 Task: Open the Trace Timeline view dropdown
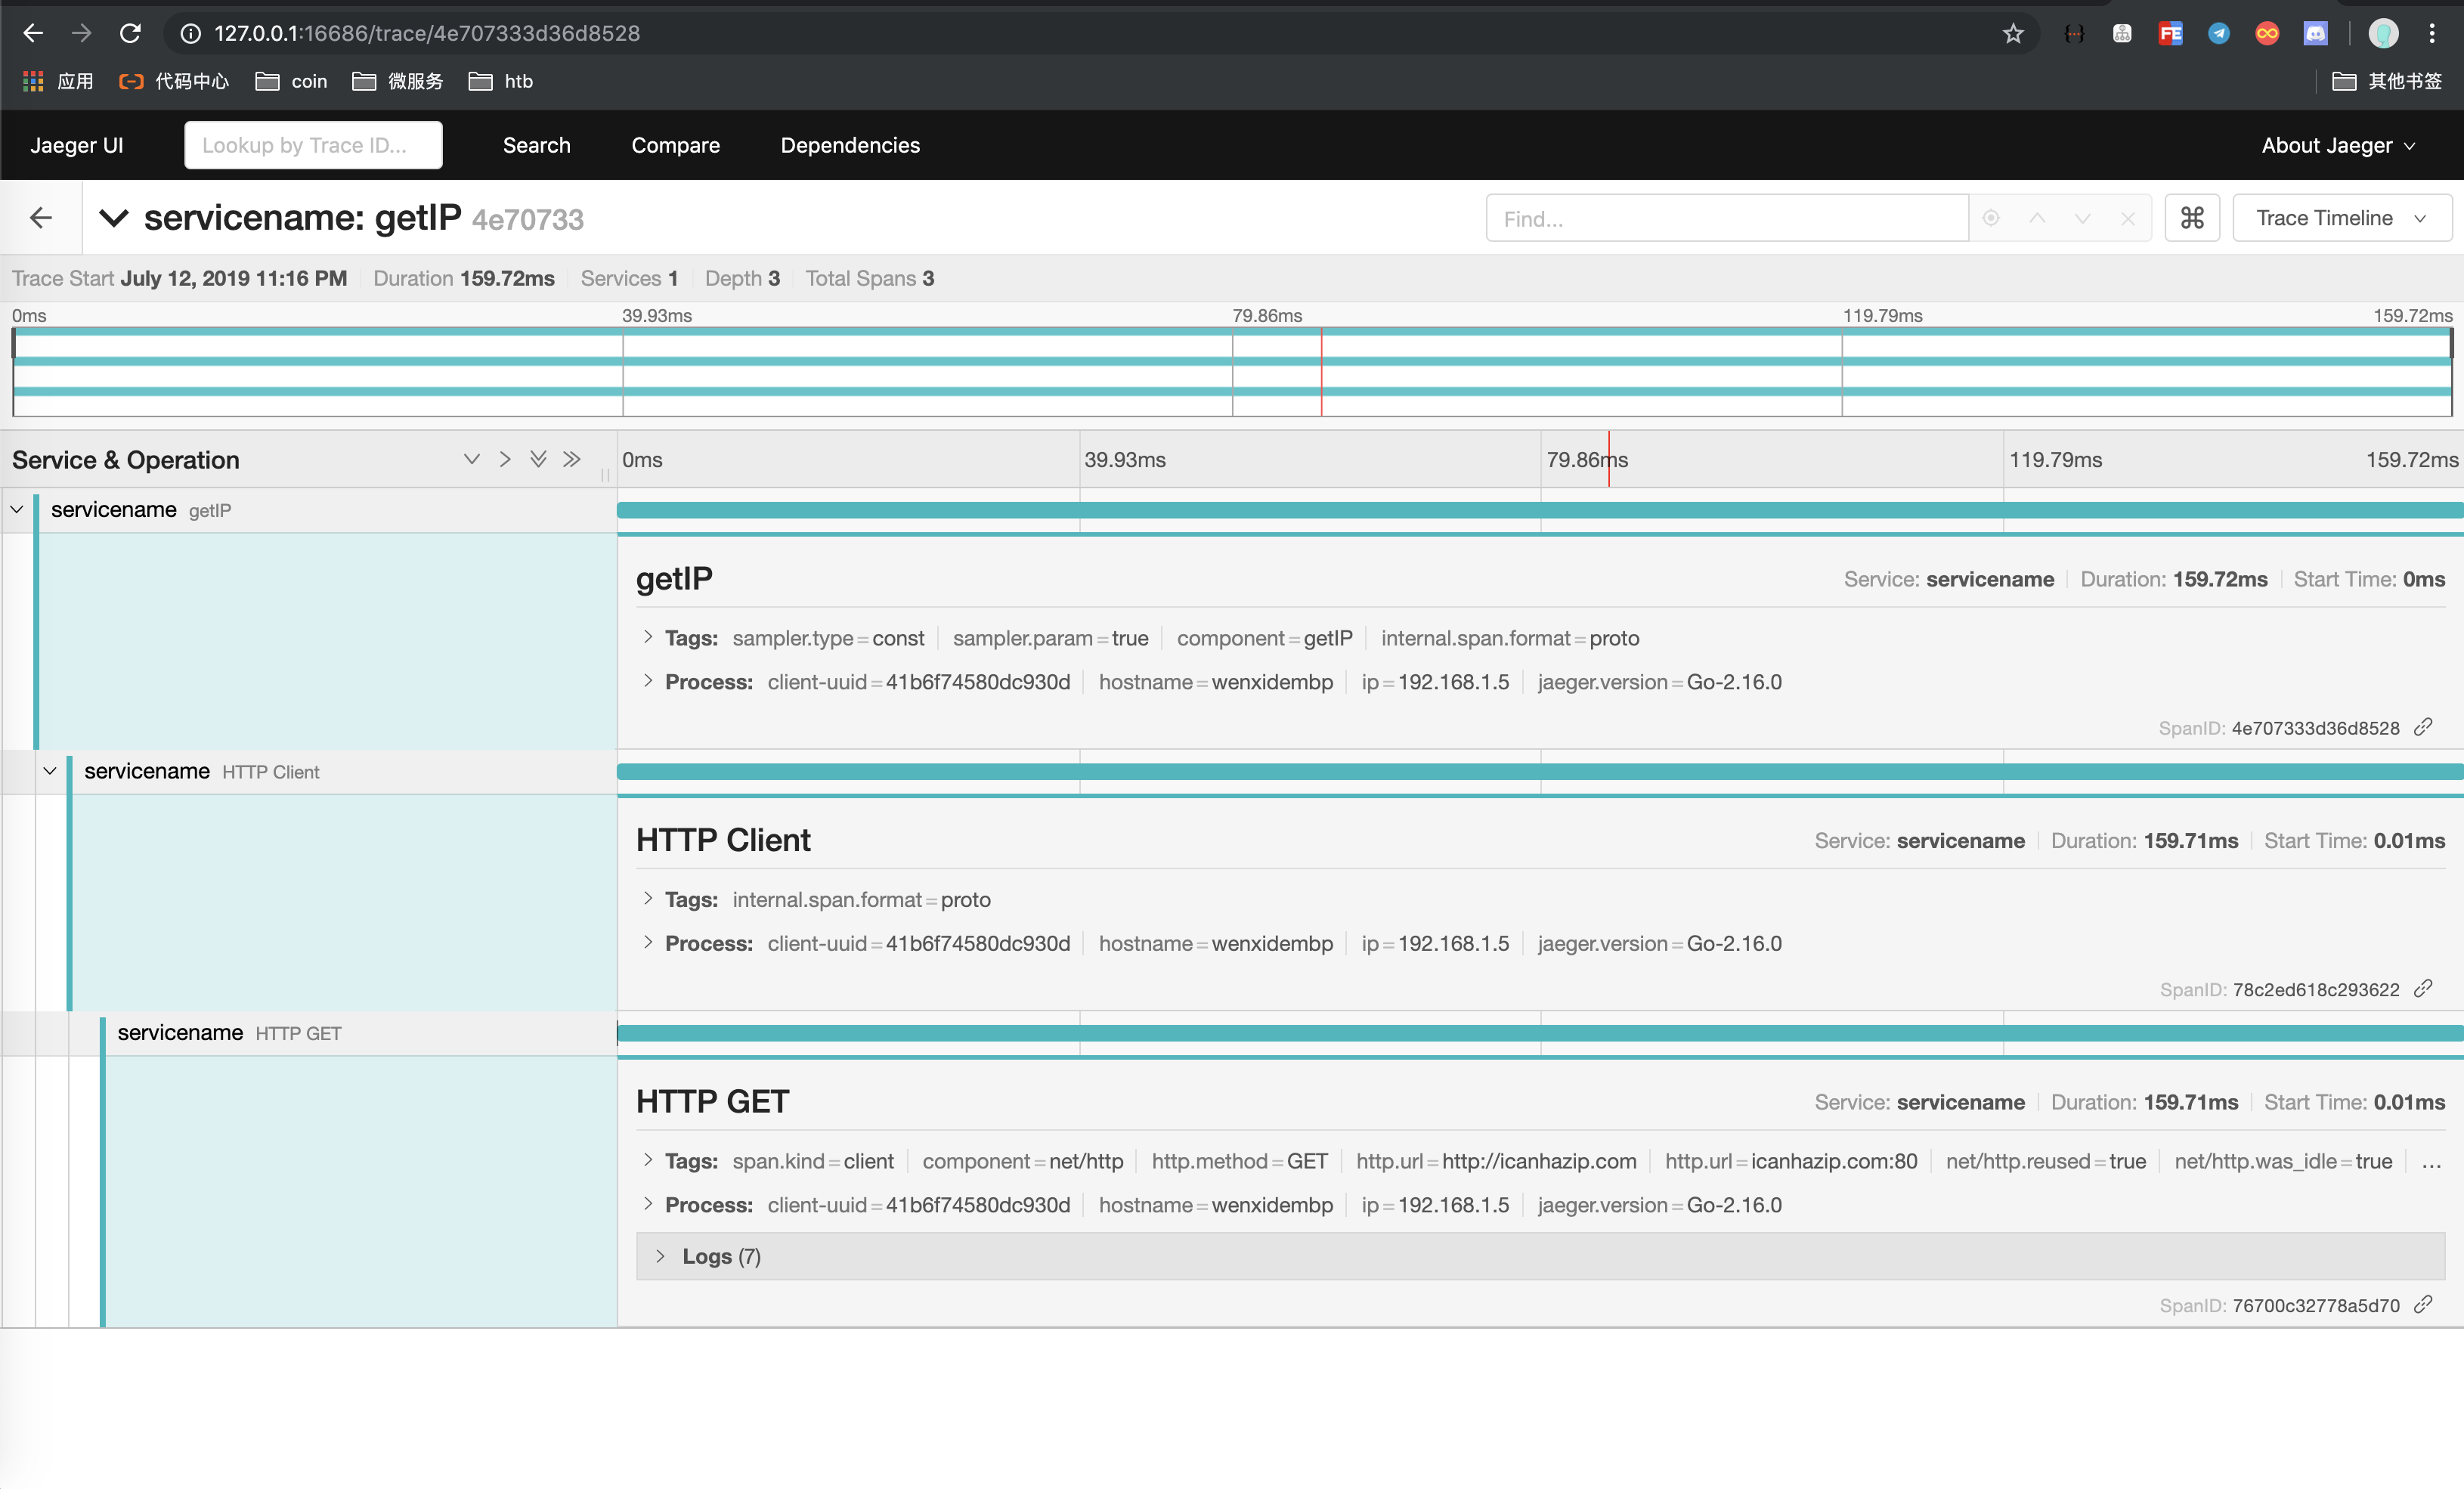(2341, 218)
